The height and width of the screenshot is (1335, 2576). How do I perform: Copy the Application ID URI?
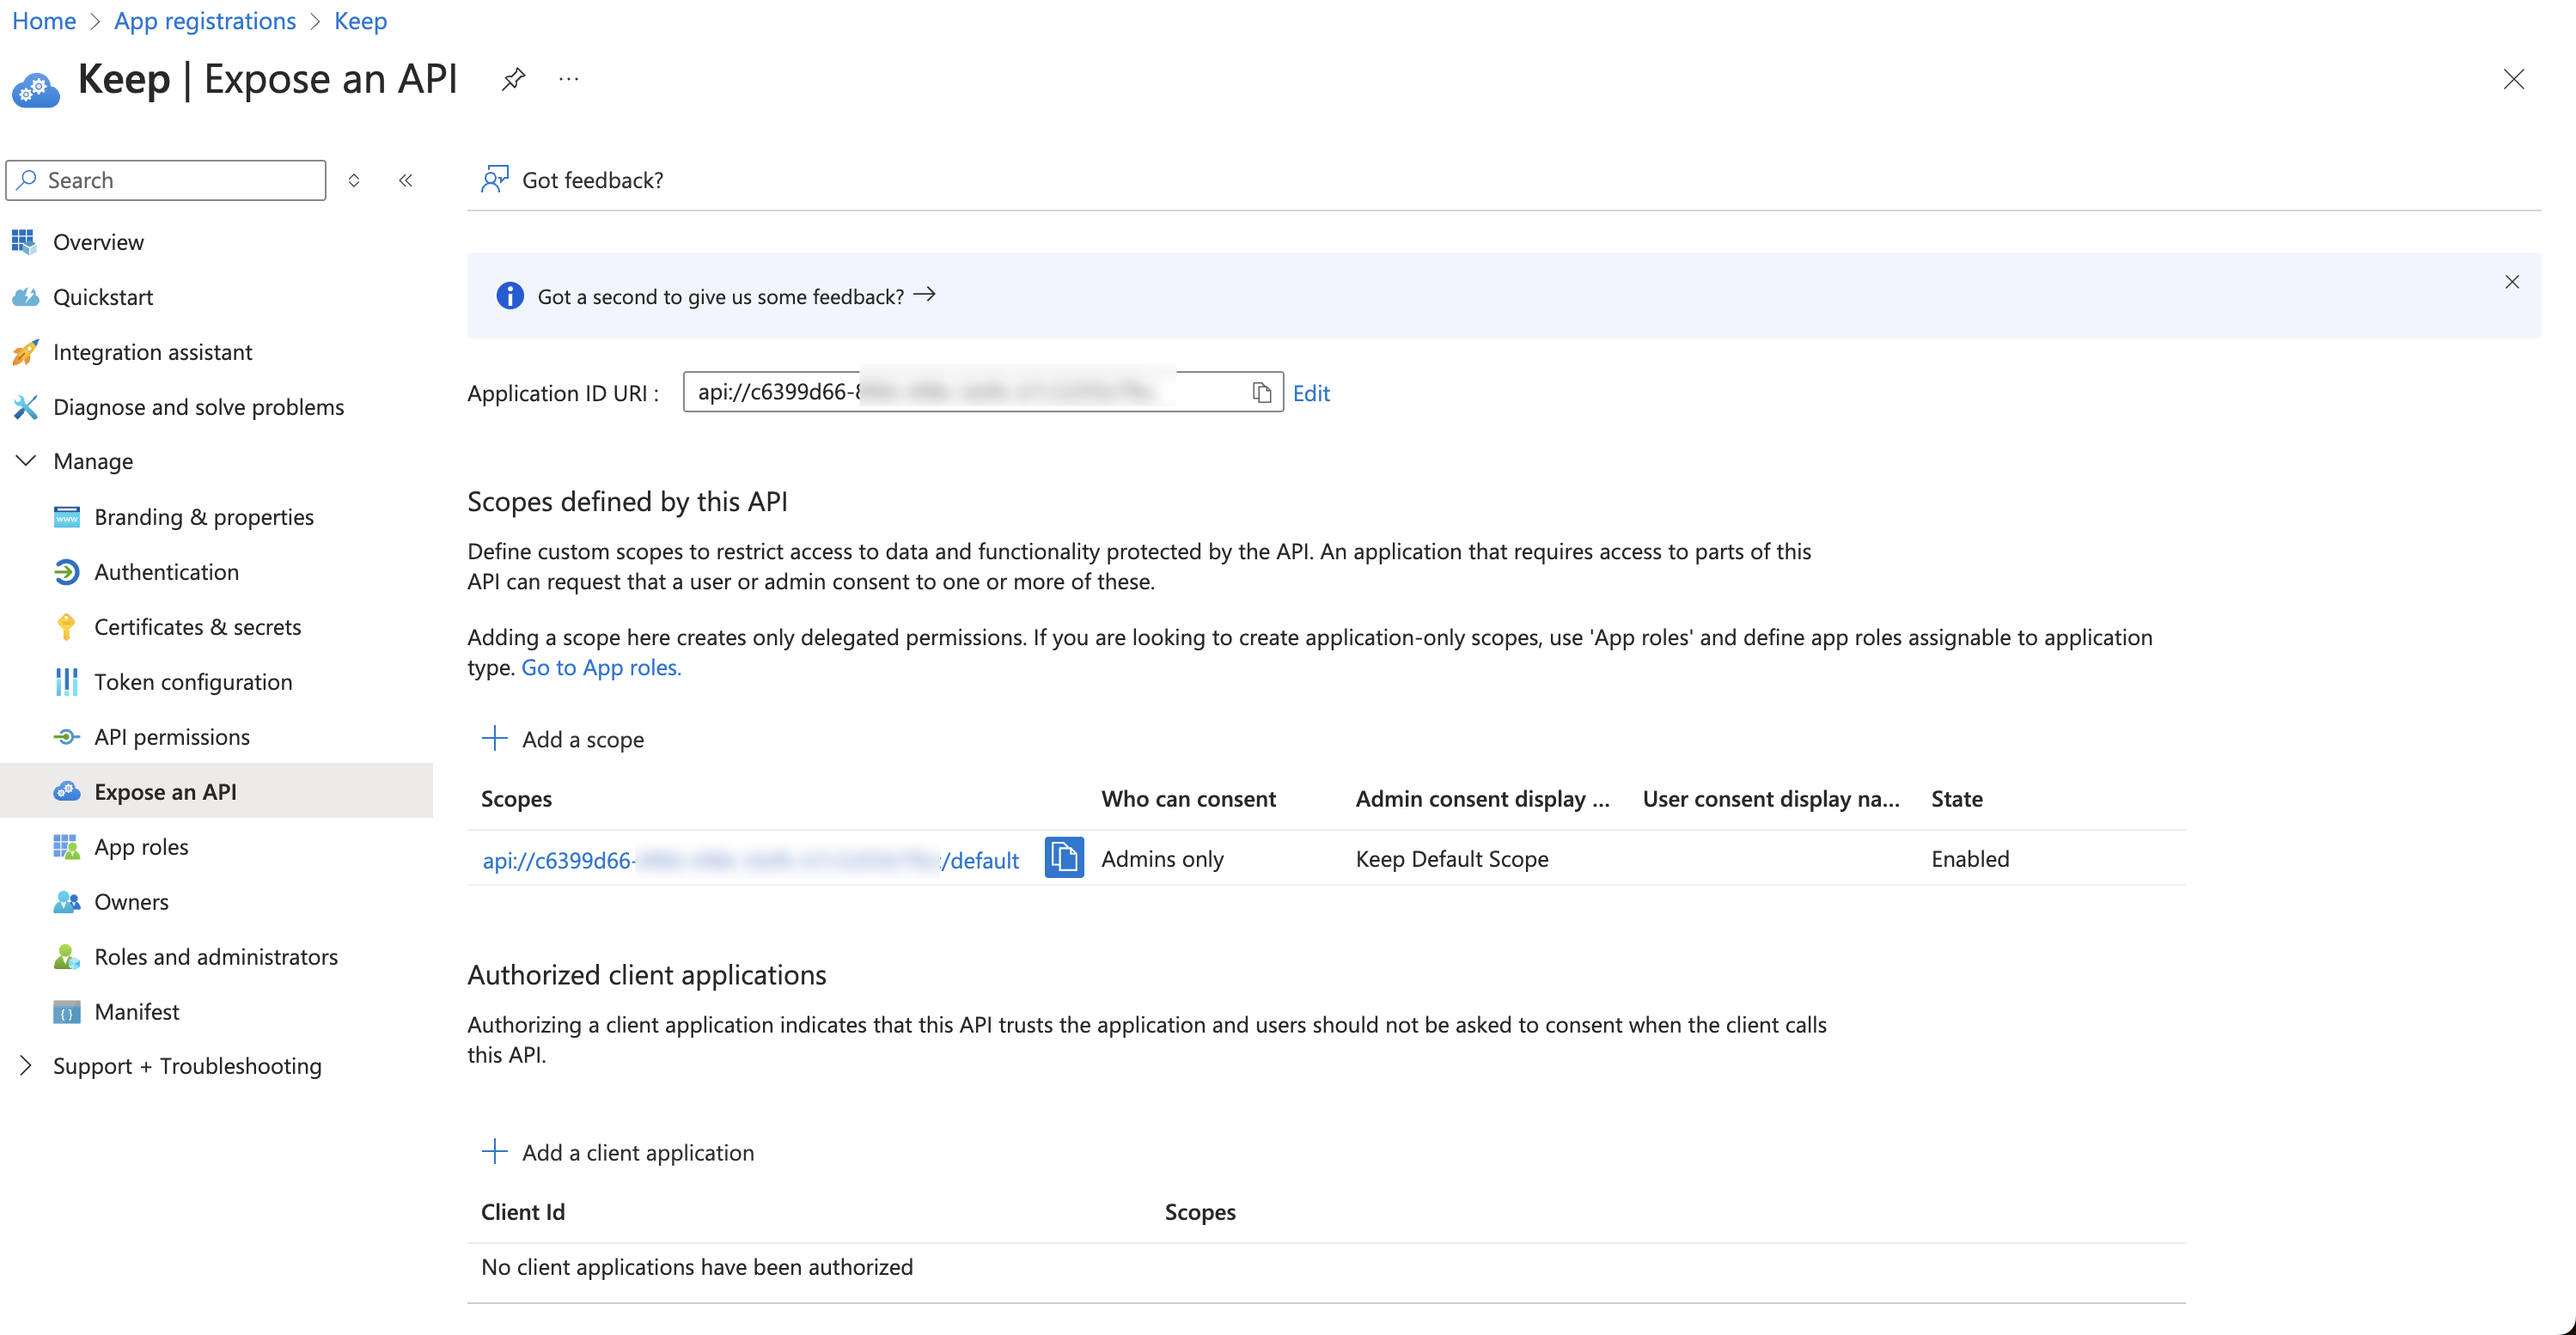click(x=1262, y=392)
